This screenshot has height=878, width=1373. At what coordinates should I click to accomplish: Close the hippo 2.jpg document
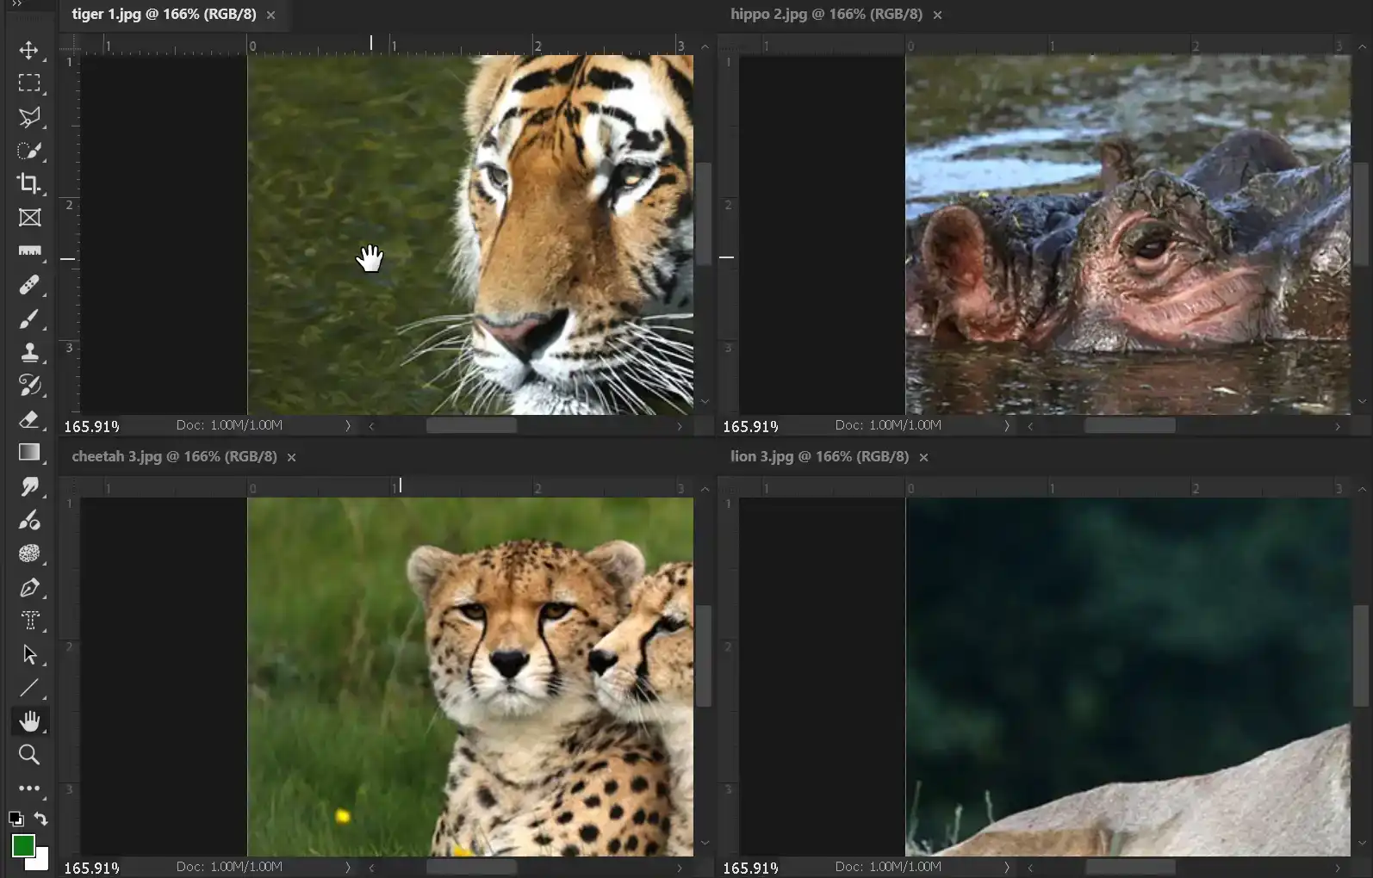click(x=937, y=15)
